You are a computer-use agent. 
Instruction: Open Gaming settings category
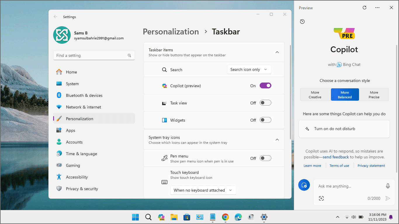click(x=94, y=165)
